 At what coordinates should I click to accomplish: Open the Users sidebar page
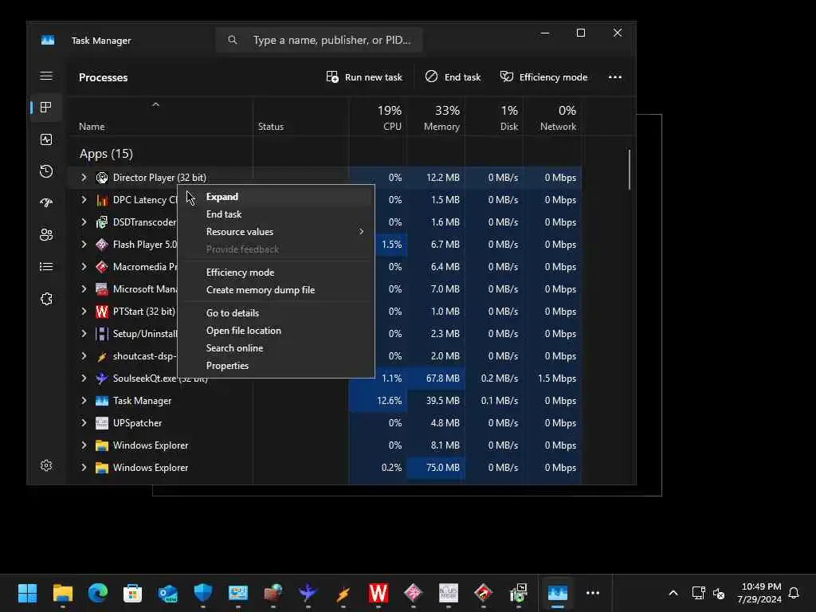46,235
